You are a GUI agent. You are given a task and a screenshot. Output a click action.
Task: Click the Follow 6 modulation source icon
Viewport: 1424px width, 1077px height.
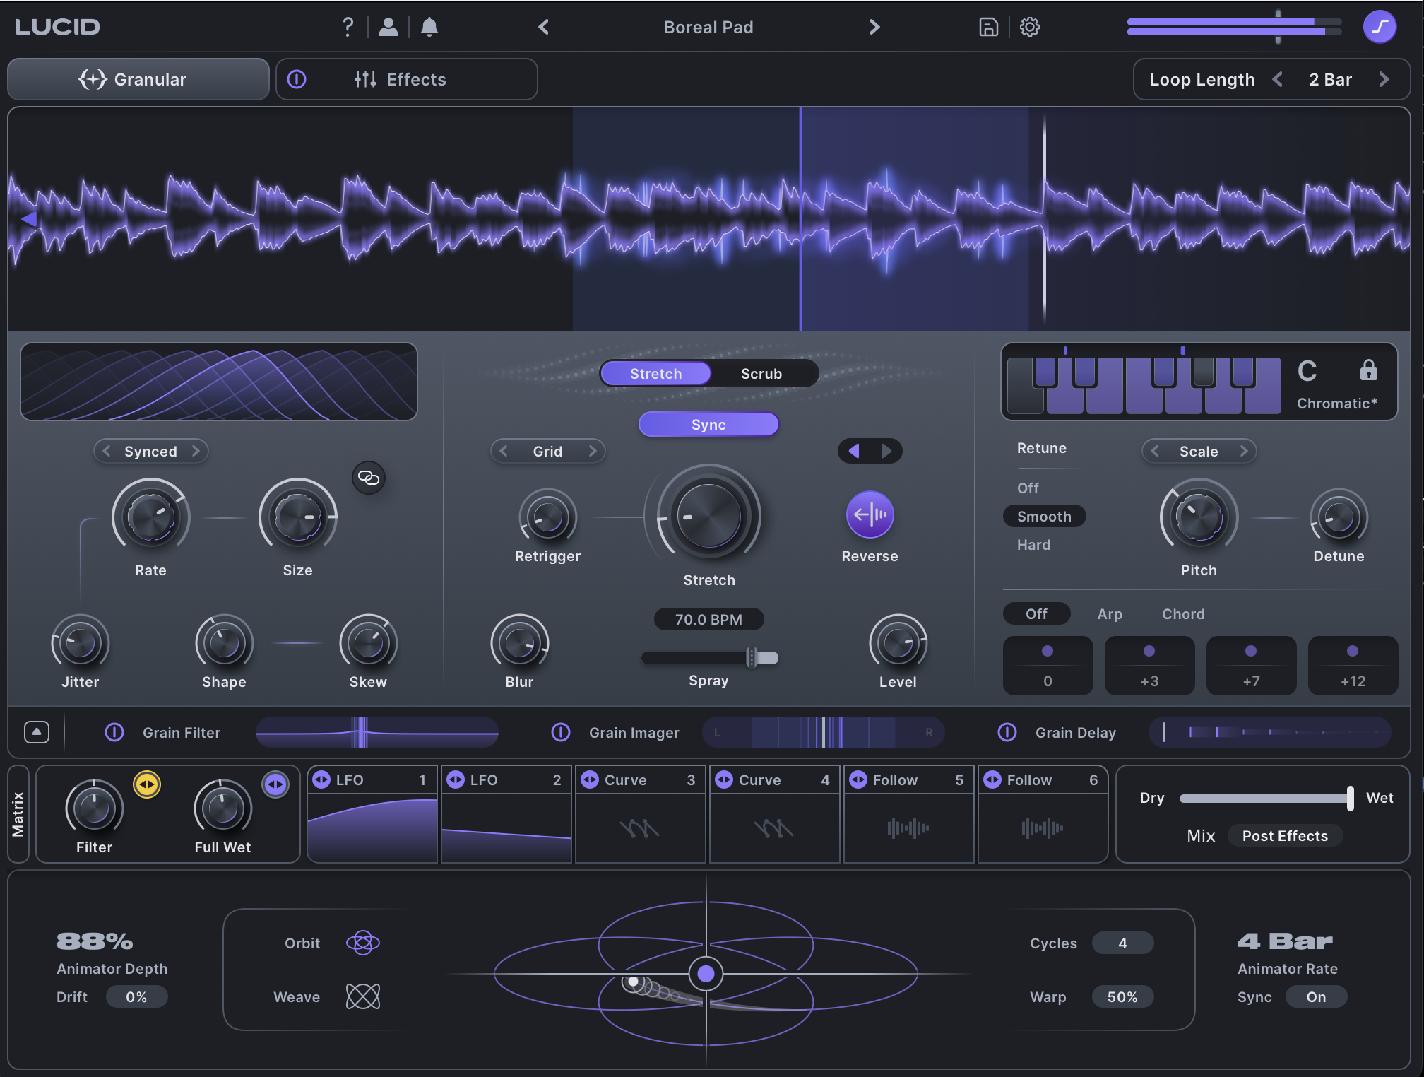point(992,779)
